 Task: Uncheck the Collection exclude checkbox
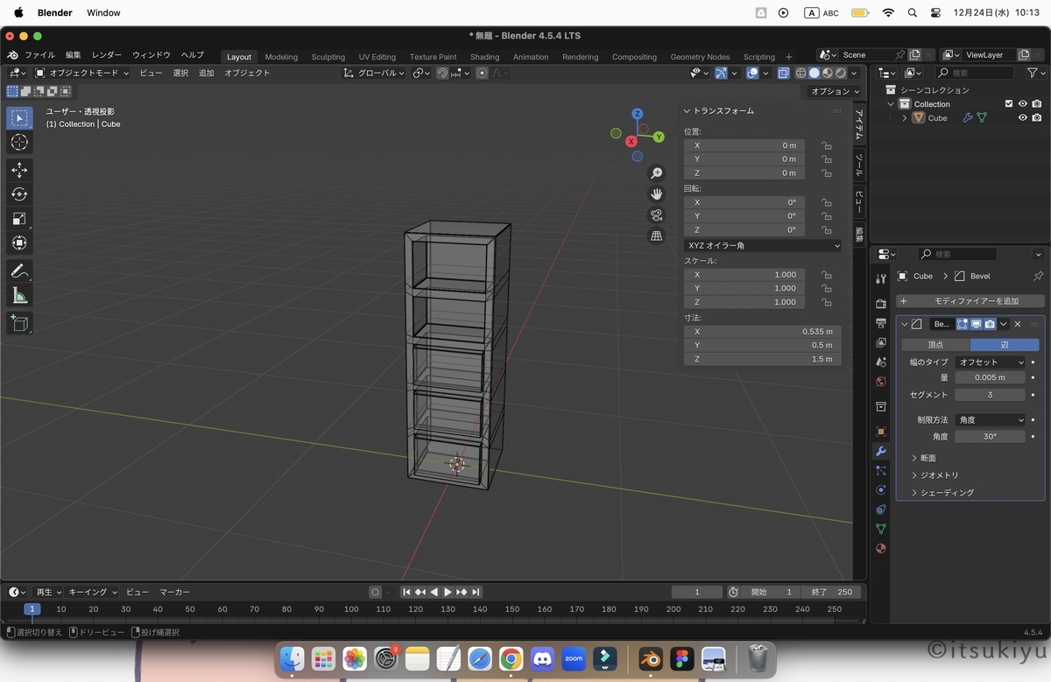click(1009, 104)
